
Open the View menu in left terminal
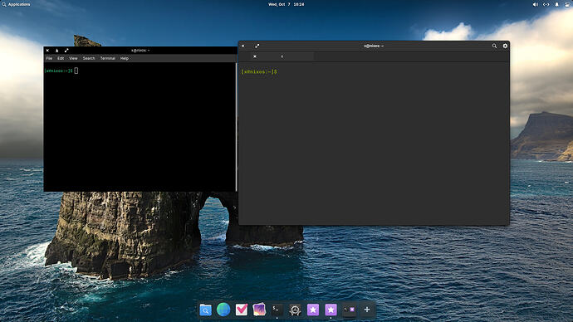coord(73,58)
